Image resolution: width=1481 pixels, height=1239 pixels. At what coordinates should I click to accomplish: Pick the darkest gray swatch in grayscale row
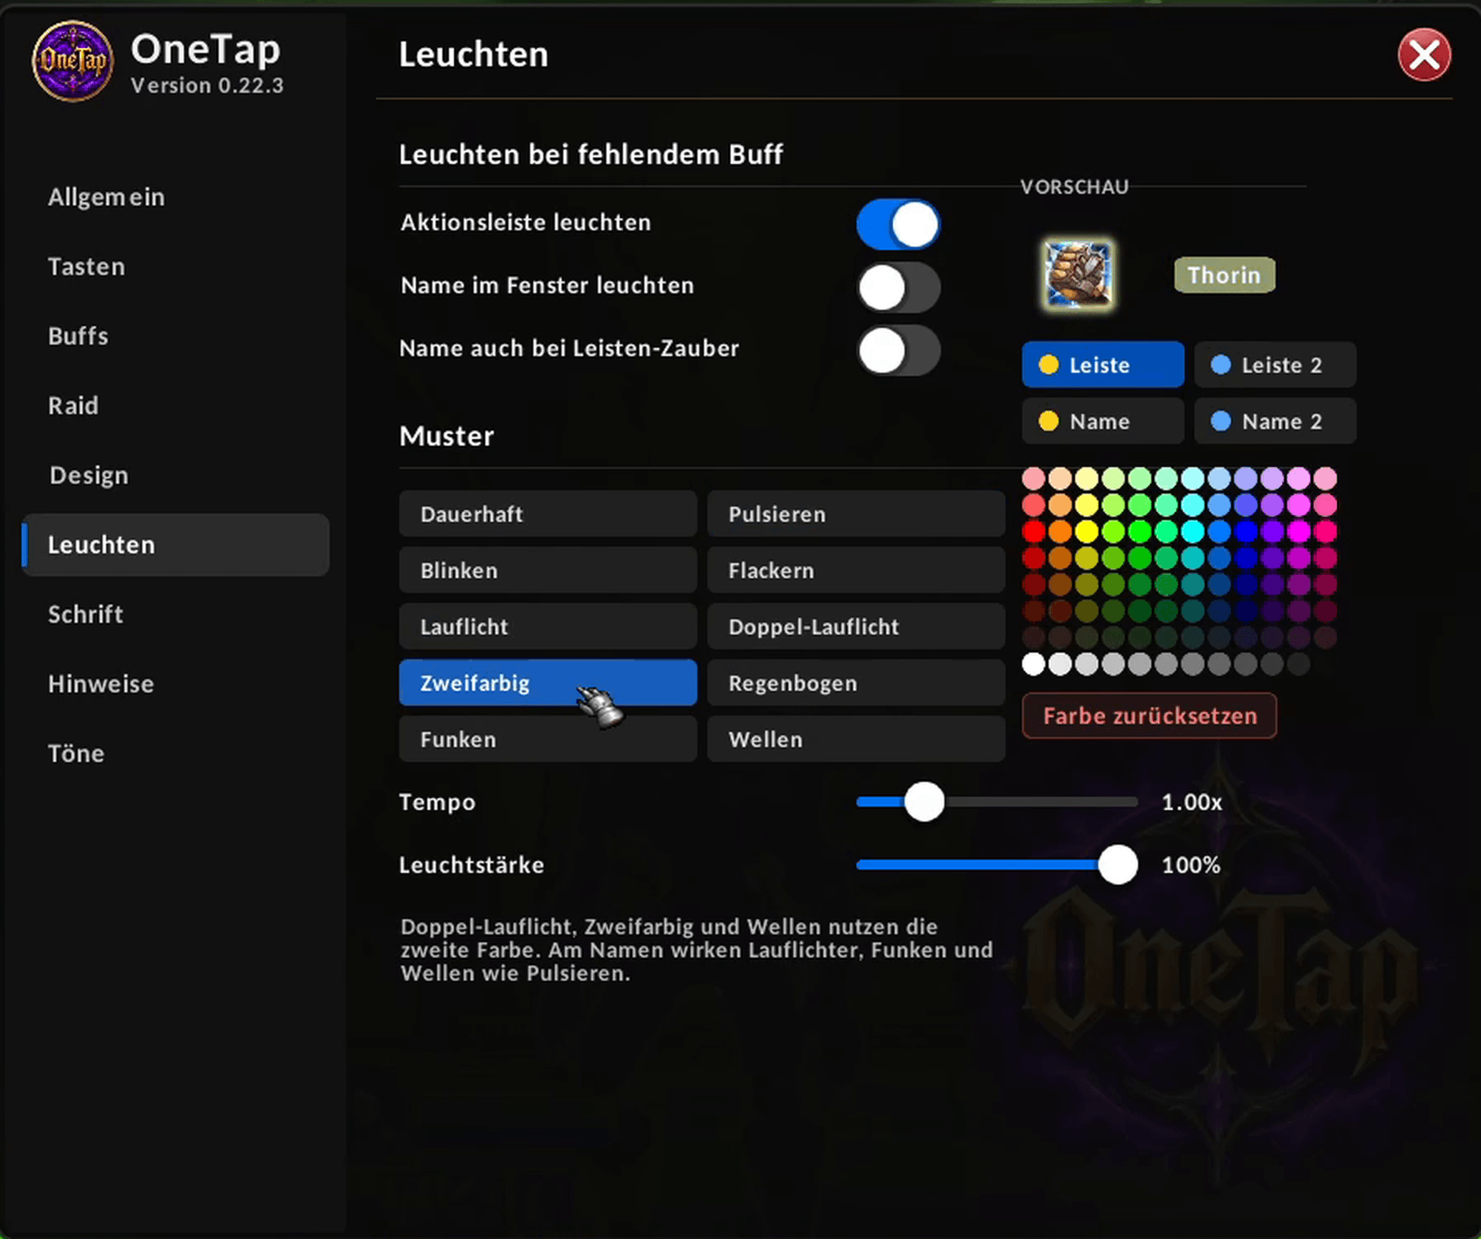pos(1298,663)
